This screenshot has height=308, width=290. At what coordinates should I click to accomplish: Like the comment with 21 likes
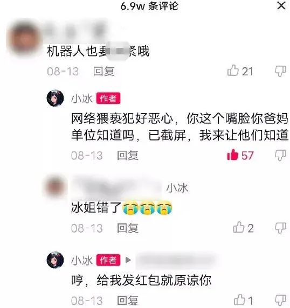pyautogui.click(x=233, y=71)
